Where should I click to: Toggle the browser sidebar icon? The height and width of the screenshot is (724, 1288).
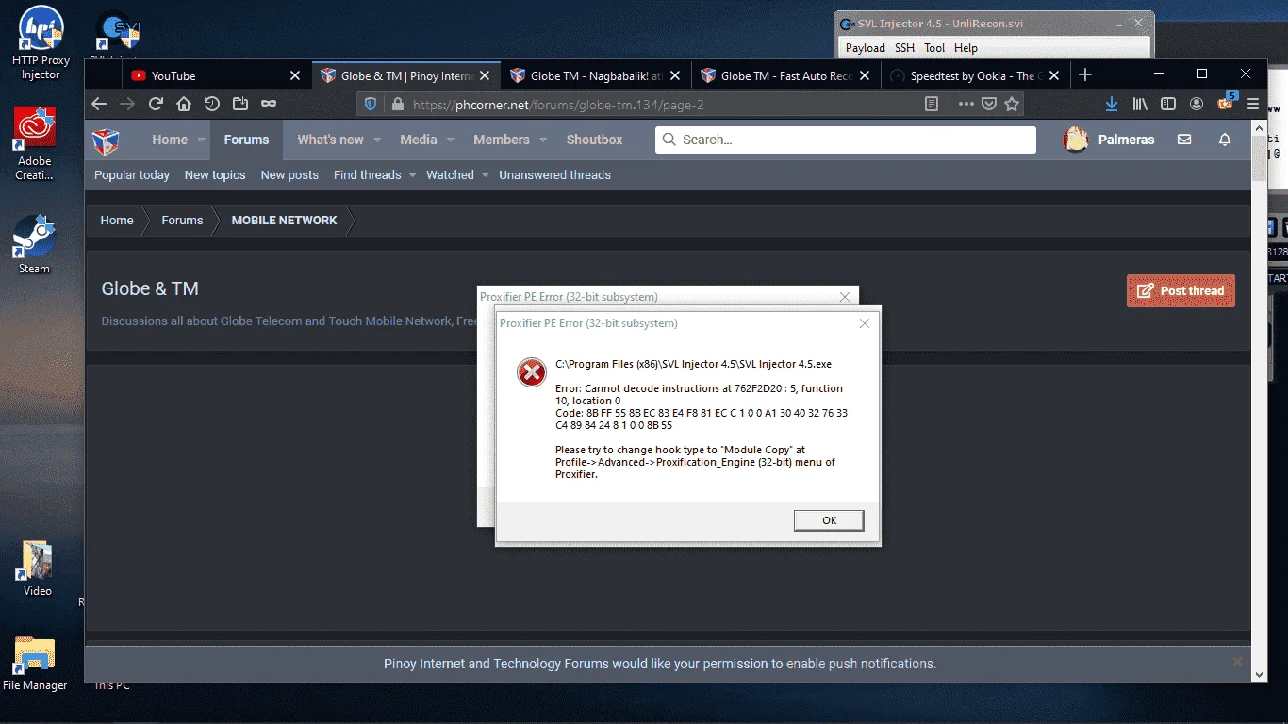(1168, 105)
